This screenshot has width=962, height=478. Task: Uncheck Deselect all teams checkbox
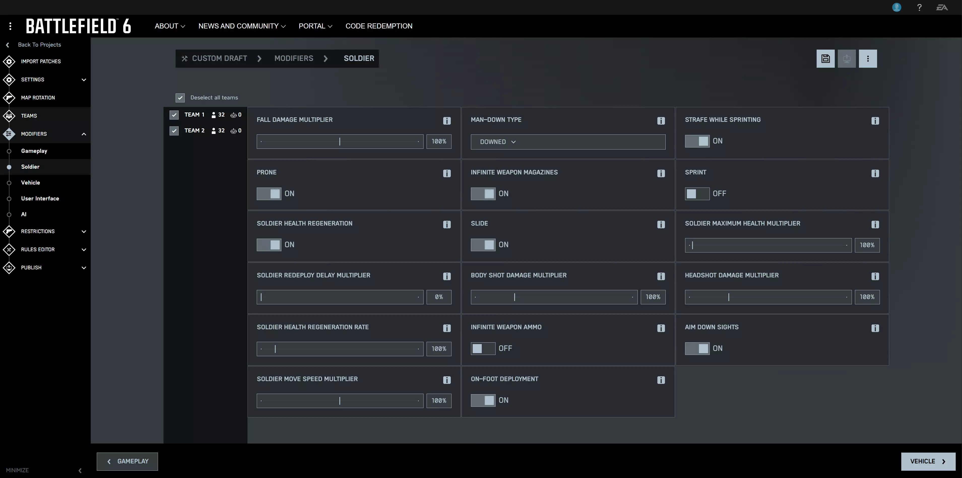tap(180, 98)
